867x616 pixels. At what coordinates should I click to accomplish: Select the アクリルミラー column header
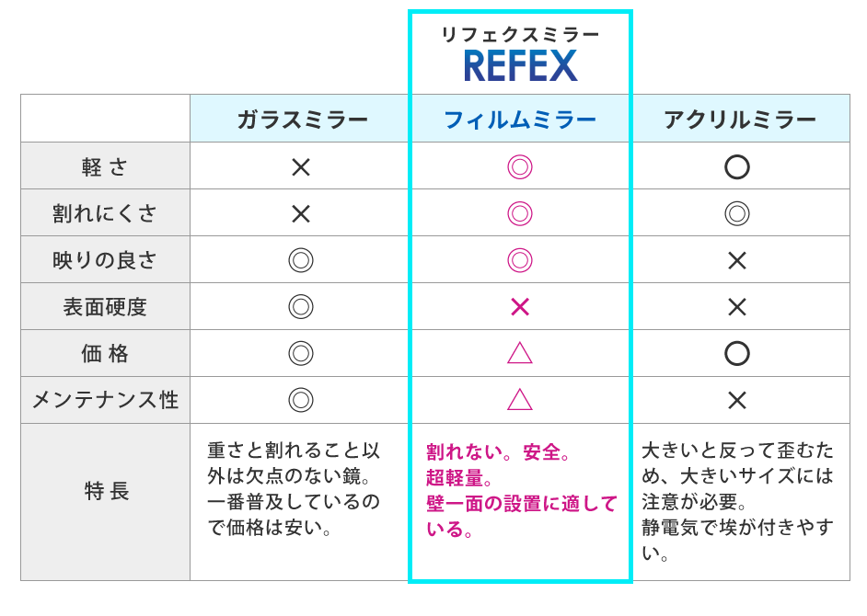point(740,120)
